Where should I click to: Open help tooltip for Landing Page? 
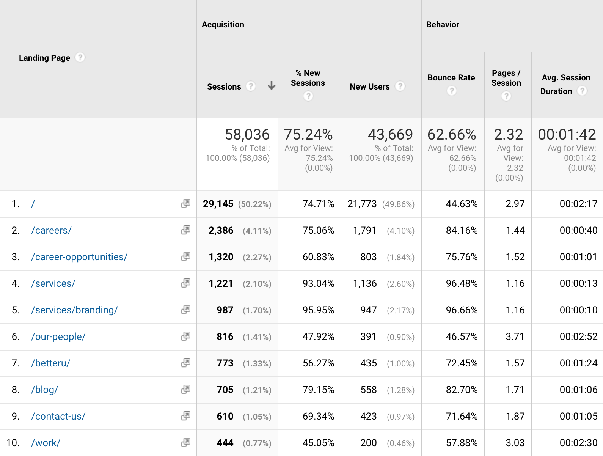pos(80,58)
